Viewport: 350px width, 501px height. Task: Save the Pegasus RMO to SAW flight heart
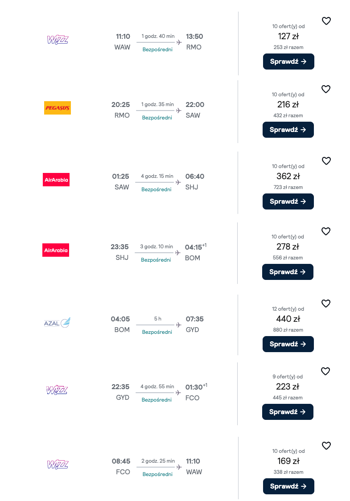point(326,89)
